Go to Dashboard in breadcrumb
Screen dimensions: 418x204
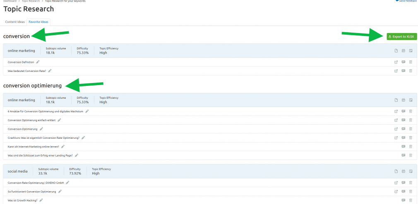(x=10, y=1)
